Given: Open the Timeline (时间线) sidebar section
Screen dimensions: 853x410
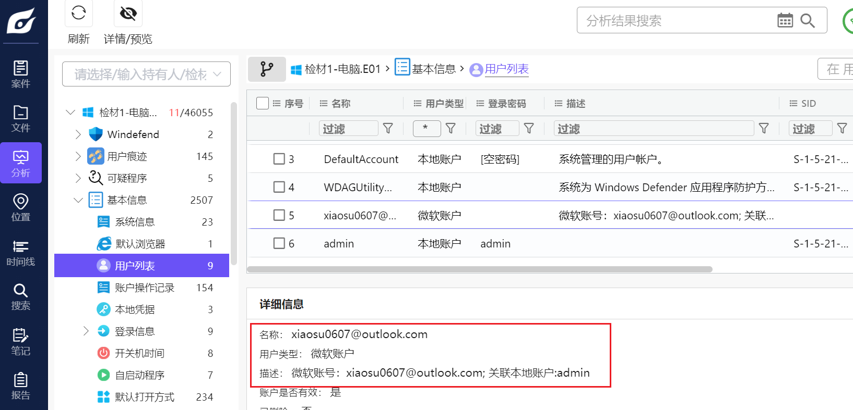Looking at the screenshot, I should click(21, 253).
